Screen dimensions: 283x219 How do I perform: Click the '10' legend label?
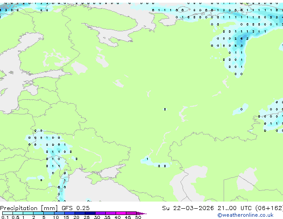(x=56, y=217)
